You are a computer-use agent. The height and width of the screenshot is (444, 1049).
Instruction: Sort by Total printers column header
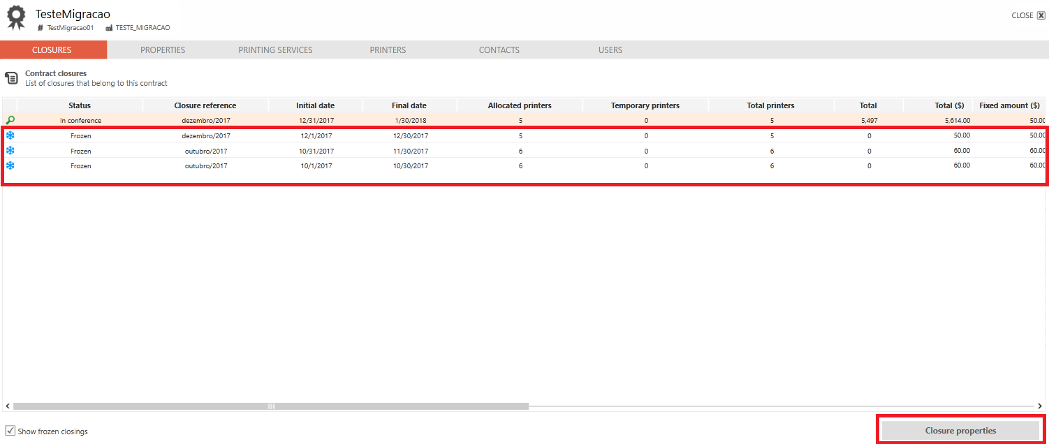(771, 105)
